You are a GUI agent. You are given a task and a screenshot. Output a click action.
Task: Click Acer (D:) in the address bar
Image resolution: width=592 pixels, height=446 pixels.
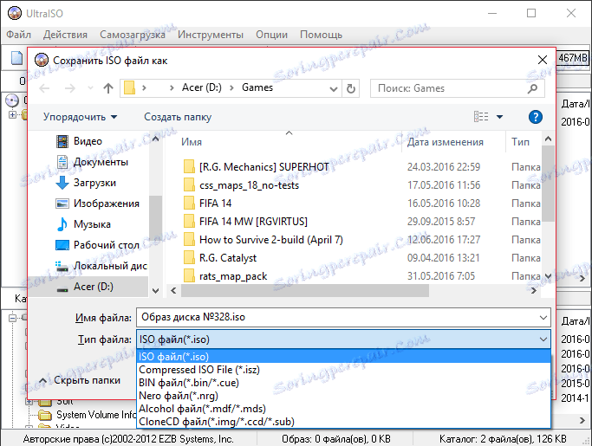tap(202, 88)
